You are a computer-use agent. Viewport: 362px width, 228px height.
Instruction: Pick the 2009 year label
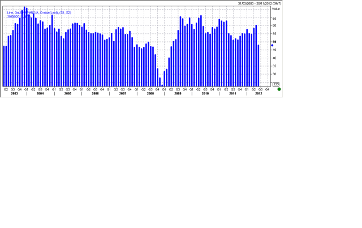point(178,93)
